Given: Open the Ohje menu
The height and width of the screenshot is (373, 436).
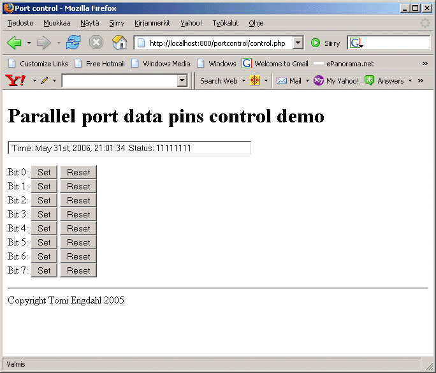Looking at the screenshot, I should click(256, 23).
